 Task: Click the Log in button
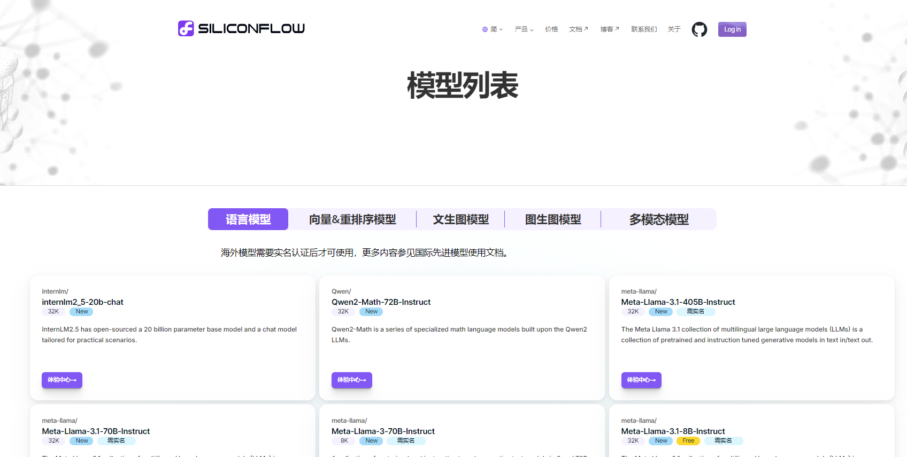[732, 29]
